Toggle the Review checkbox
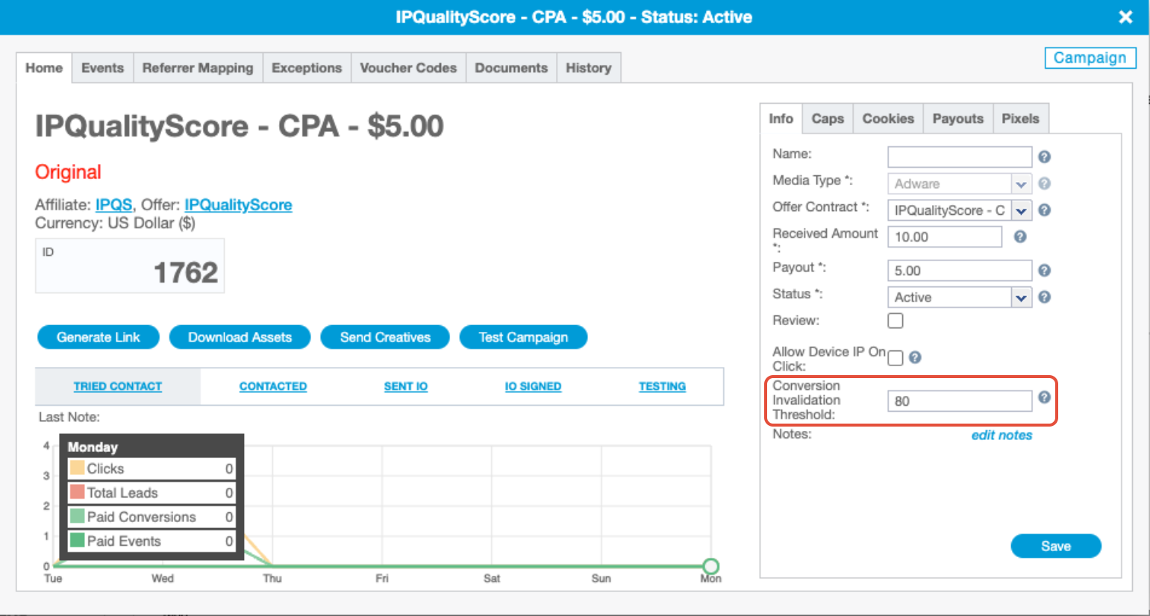 pos(896,321)
